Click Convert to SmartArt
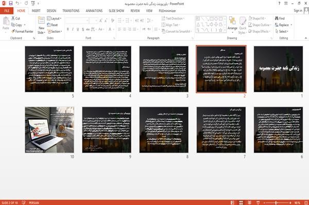Image resolution: width=309 pixels, height=205 pixels. click(177, 31)
